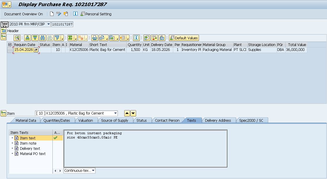Collapse the Item Overview section toggle
327x179 pixels.
[x=3, y=37]
